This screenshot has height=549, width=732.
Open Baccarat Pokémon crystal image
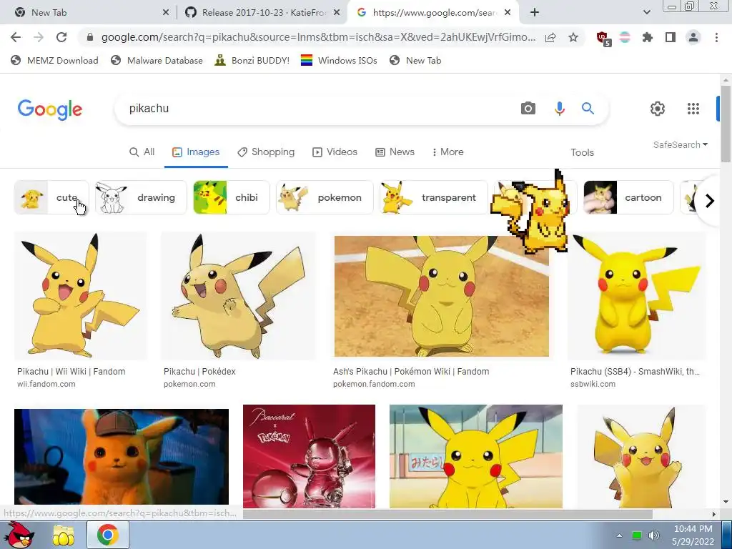tap(309, 456)
